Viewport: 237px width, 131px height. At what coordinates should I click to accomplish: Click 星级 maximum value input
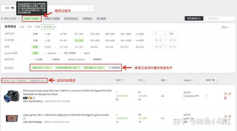click(x=172, y=47)
